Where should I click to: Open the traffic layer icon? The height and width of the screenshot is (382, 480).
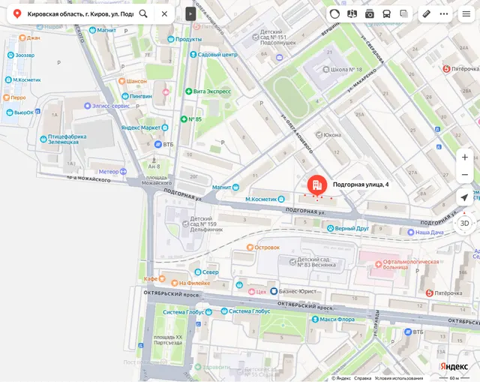point(334,14)
